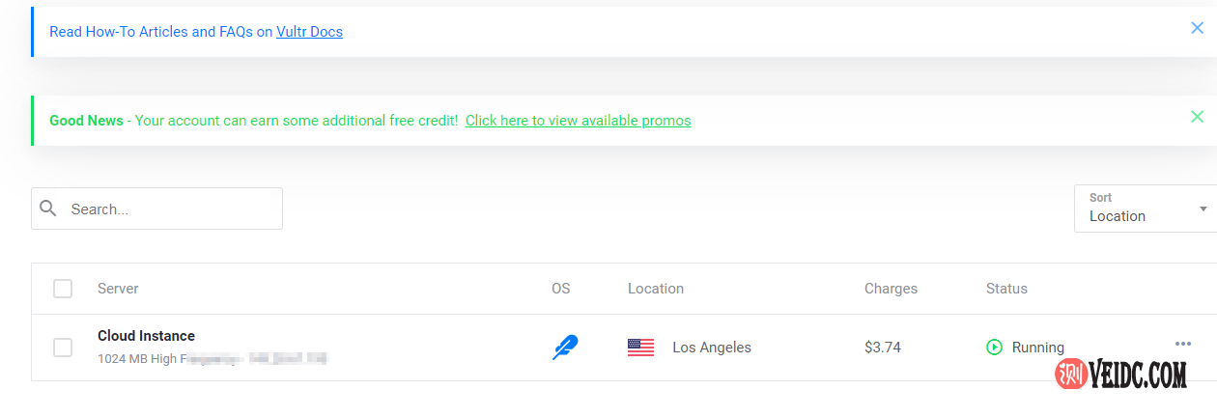
Task: Click the United States flag icon
Action: tap(640, 348)
